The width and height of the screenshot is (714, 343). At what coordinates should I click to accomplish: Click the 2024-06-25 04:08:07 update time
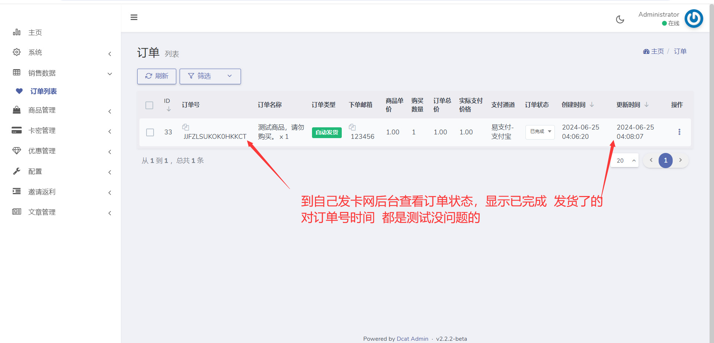pyautogui.click(x=635, y=132)
